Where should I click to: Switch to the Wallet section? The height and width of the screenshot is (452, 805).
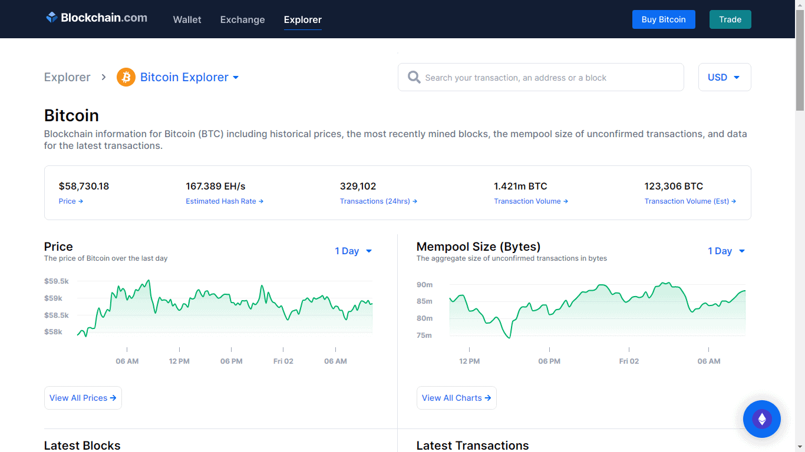coord(187,19)
